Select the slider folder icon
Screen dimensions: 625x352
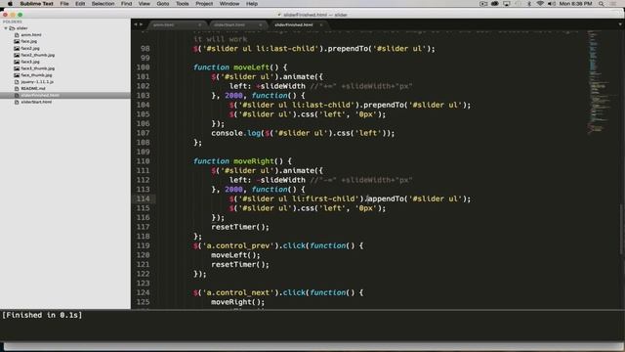click(x=12, y=28)
